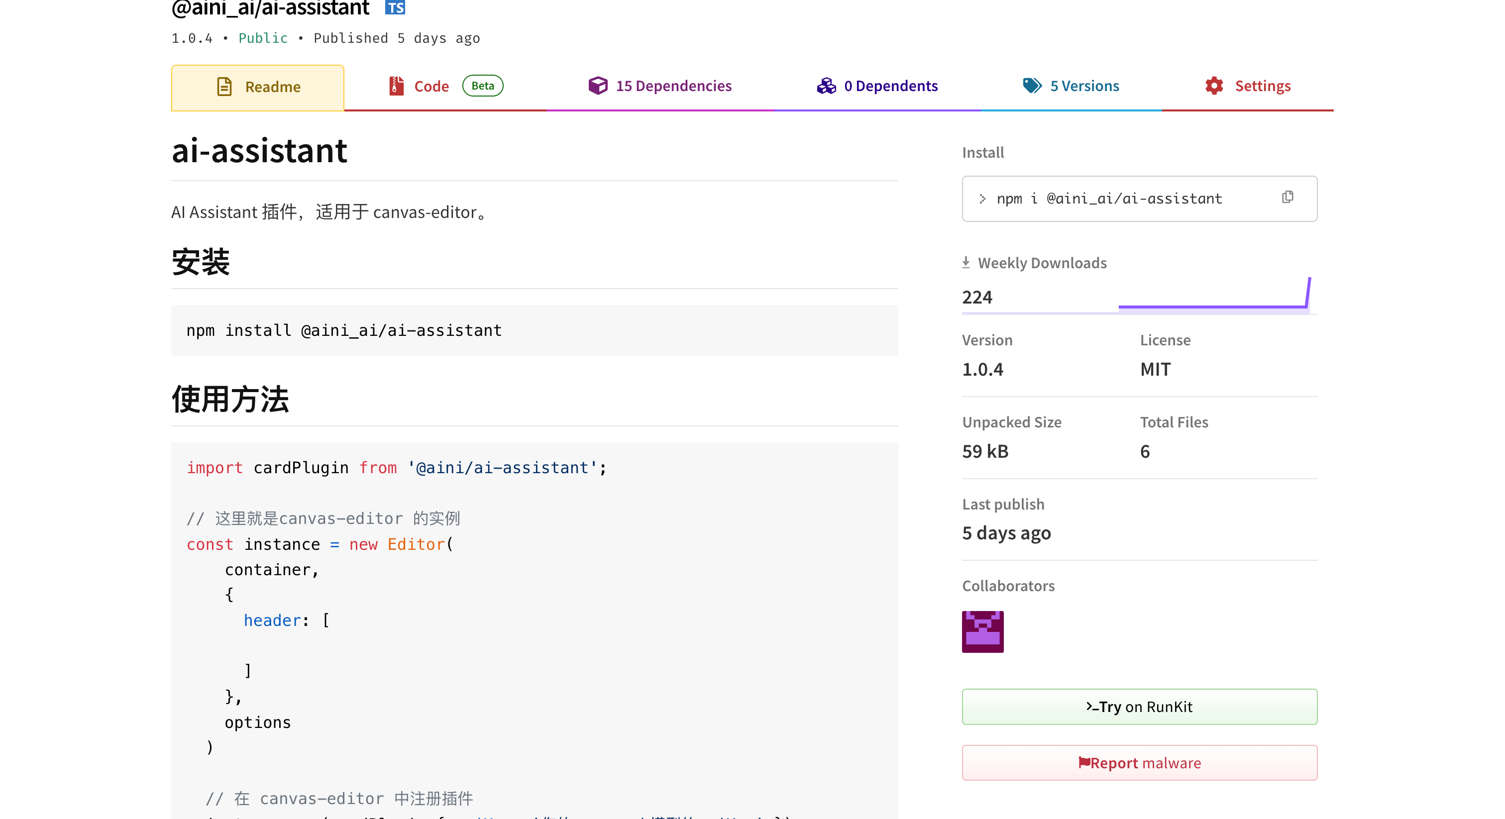
Task: Click the Readme document icon
Action: point(224,87)
